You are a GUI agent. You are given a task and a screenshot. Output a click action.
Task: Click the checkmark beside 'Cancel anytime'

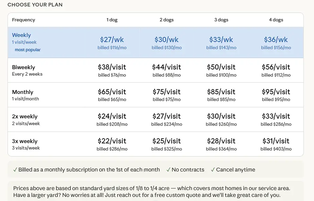[213, 170]
